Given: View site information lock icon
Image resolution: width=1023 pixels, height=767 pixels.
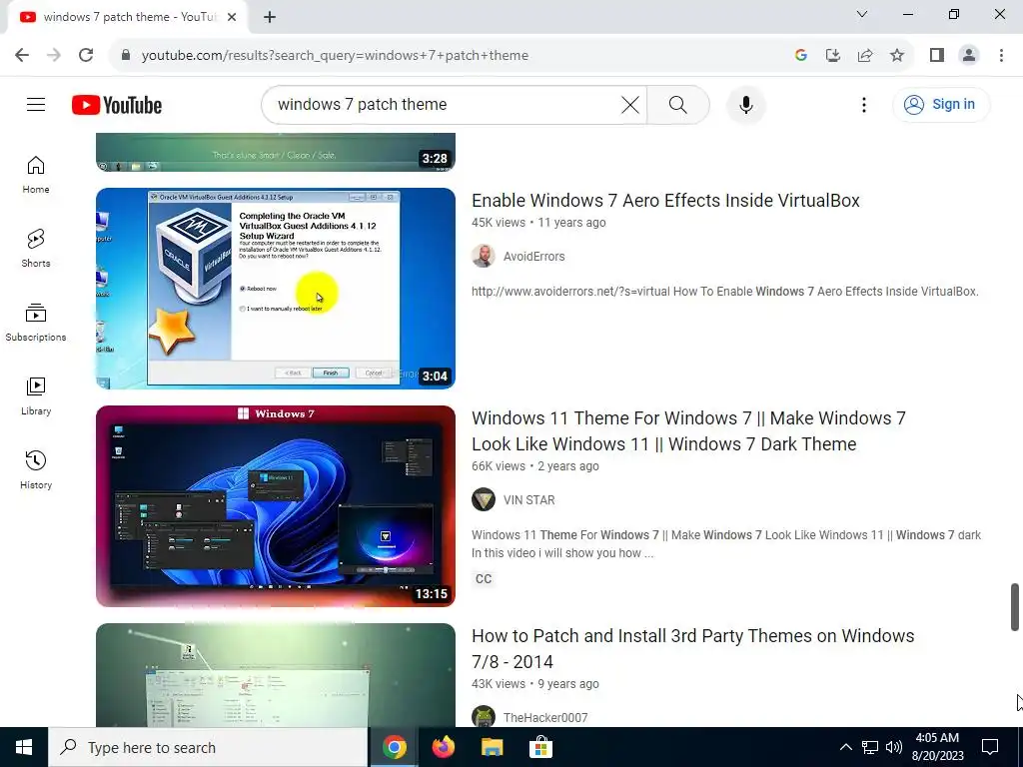Looking at the screenshot, I should pos(126,56).
